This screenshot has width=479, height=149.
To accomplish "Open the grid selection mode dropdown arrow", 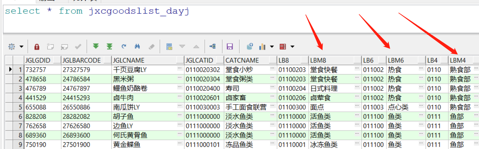I will tap(21, 47).
